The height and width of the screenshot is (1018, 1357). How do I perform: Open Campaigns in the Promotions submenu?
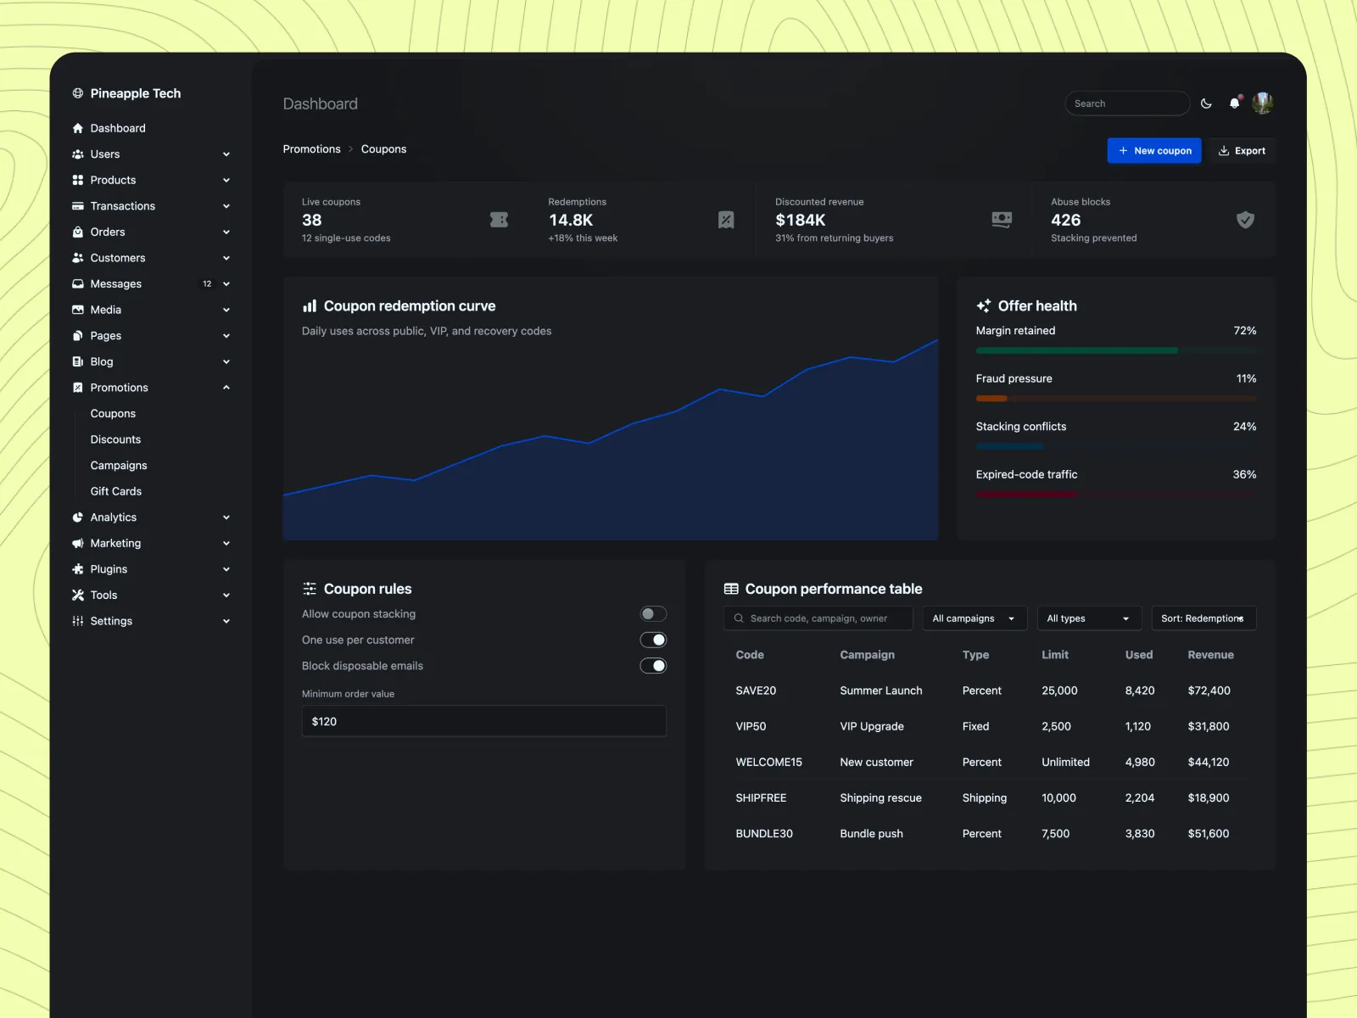point(119,466)
